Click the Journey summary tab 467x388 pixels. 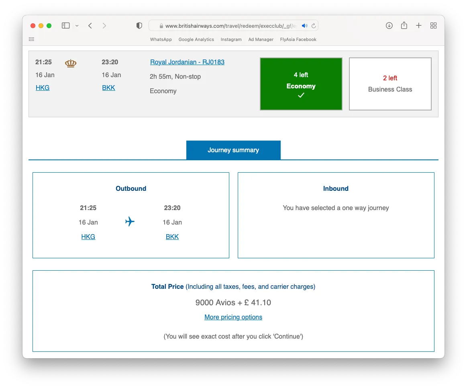click(234, 150)
